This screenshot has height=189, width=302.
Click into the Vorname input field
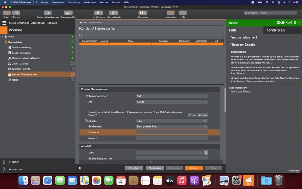pos(172,132)
